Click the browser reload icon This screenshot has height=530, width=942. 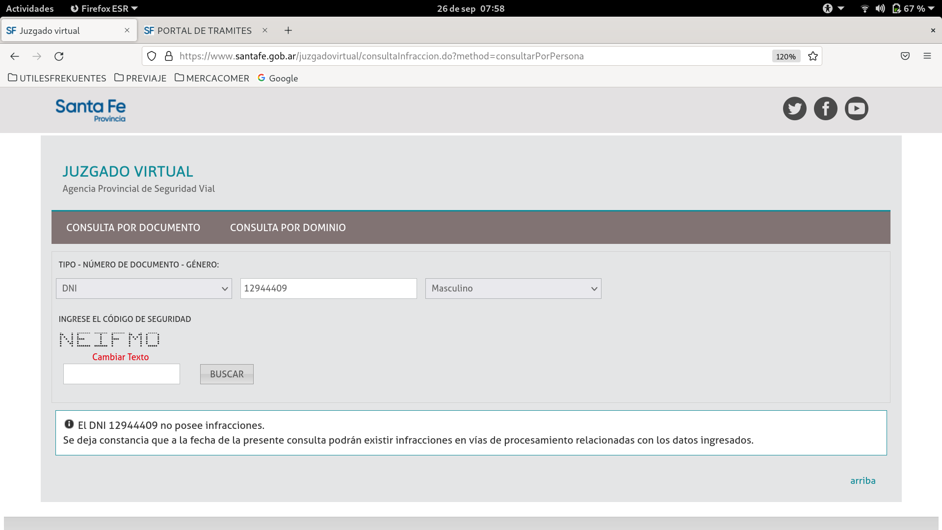point(59,56)
